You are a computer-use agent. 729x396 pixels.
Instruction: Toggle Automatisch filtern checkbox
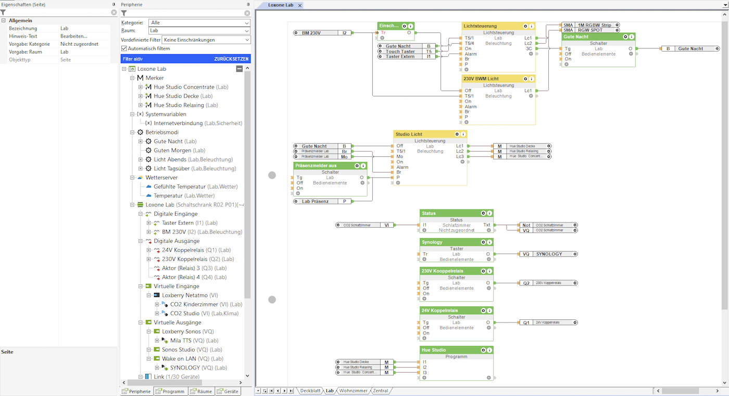pyautogui.click(x=124, y=48)
